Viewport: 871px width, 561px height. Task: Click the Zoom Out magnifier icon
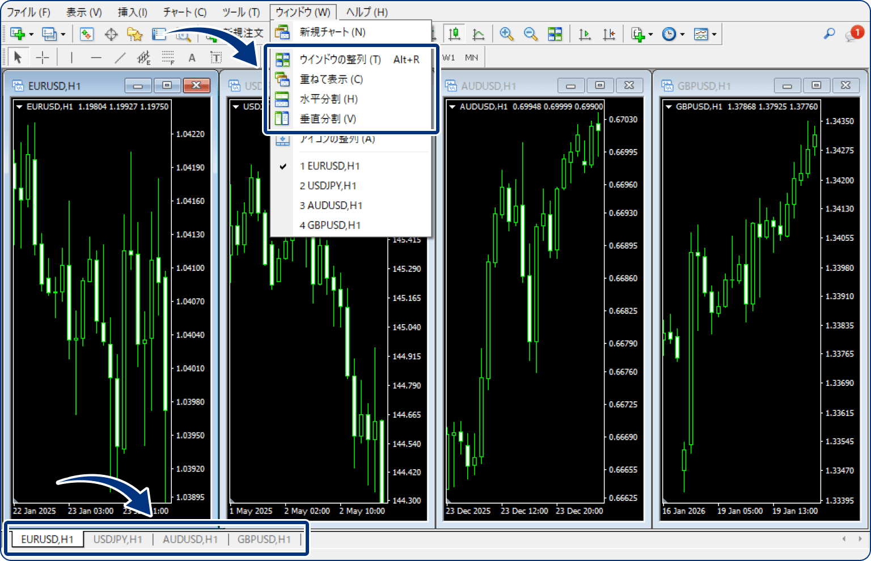(x=530, y=34)
